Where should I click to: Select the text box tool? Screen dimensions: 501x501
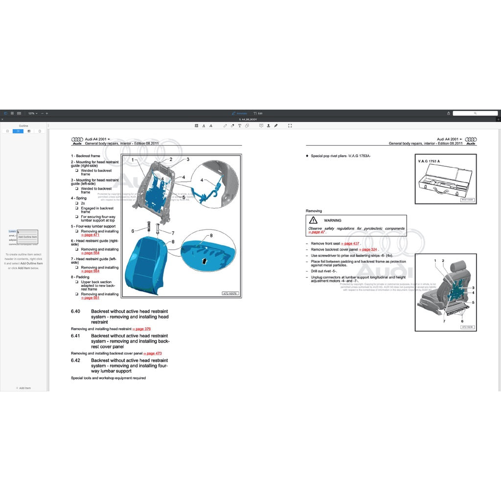tap(239, 126)
